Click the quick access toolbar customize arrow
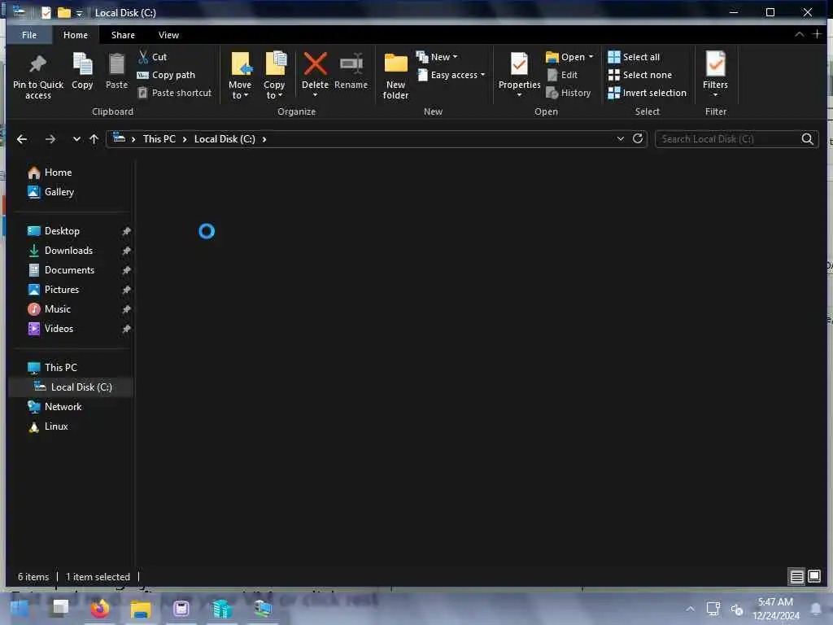This screenshot has width=833, height=625. (79, 13)
